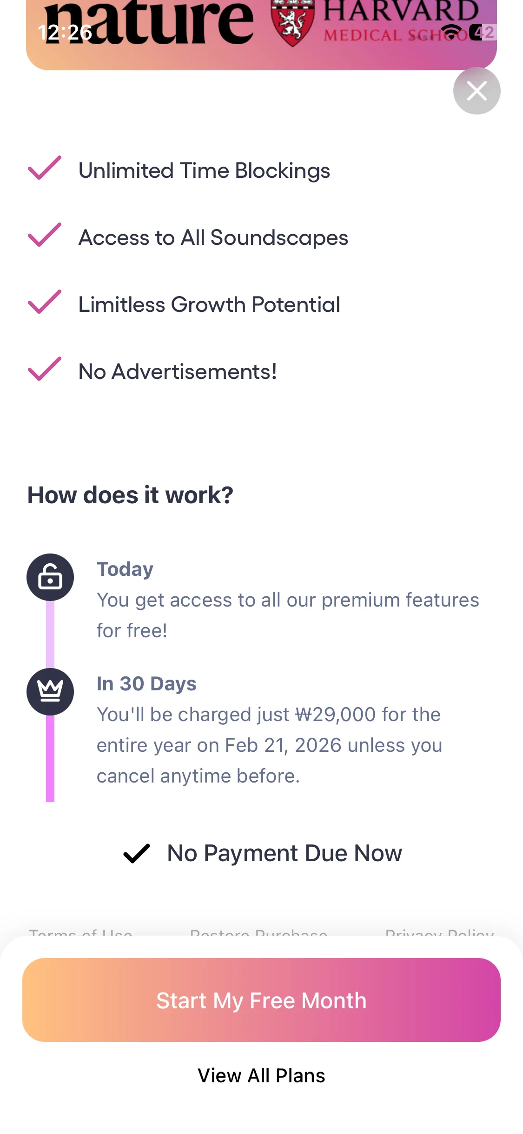This screenshot has width=523, height=1134.
Task: Tap the unlock padlock icon beside Today
Action: [50, 577]
